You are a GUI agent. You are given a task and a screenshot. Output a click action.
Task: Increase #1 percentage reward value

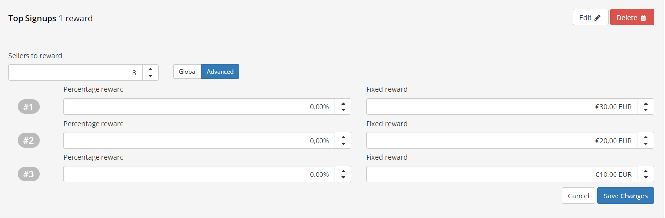coord(343,104)
